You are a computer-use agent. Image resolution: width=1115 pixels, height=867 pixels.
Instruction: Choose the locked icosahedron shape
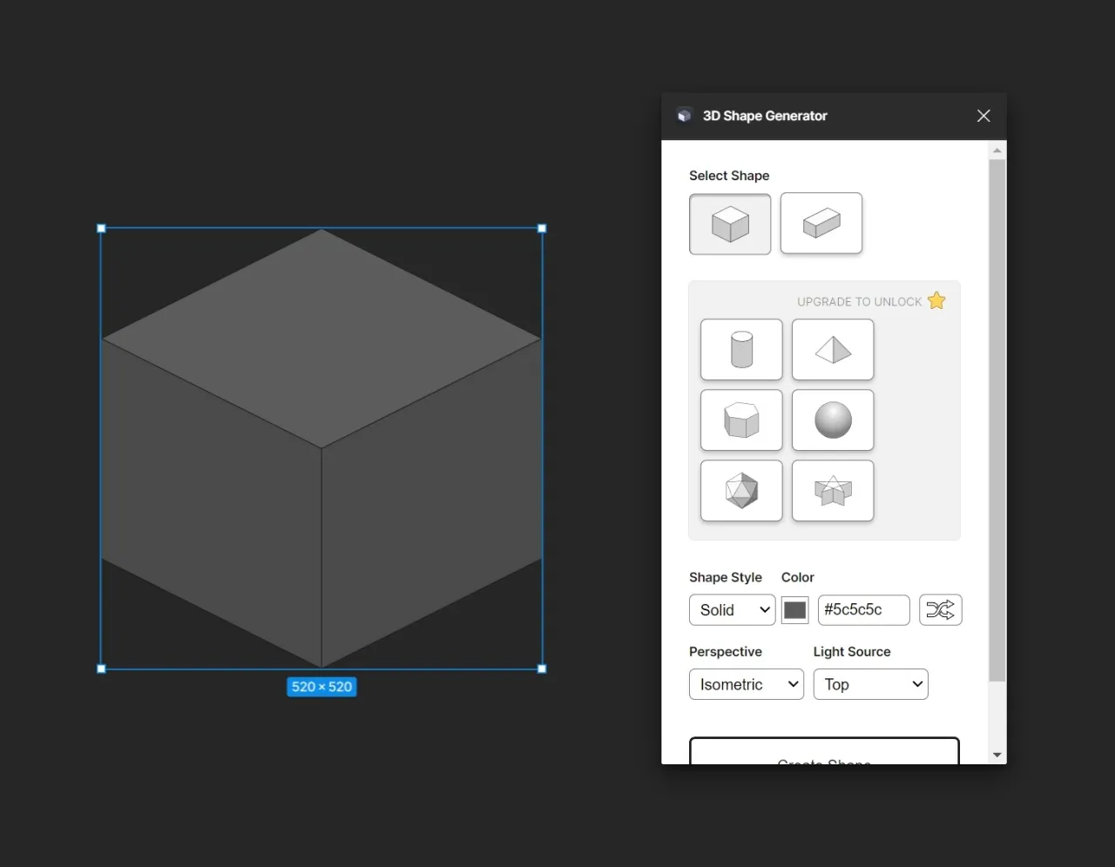tap(741, 490)
